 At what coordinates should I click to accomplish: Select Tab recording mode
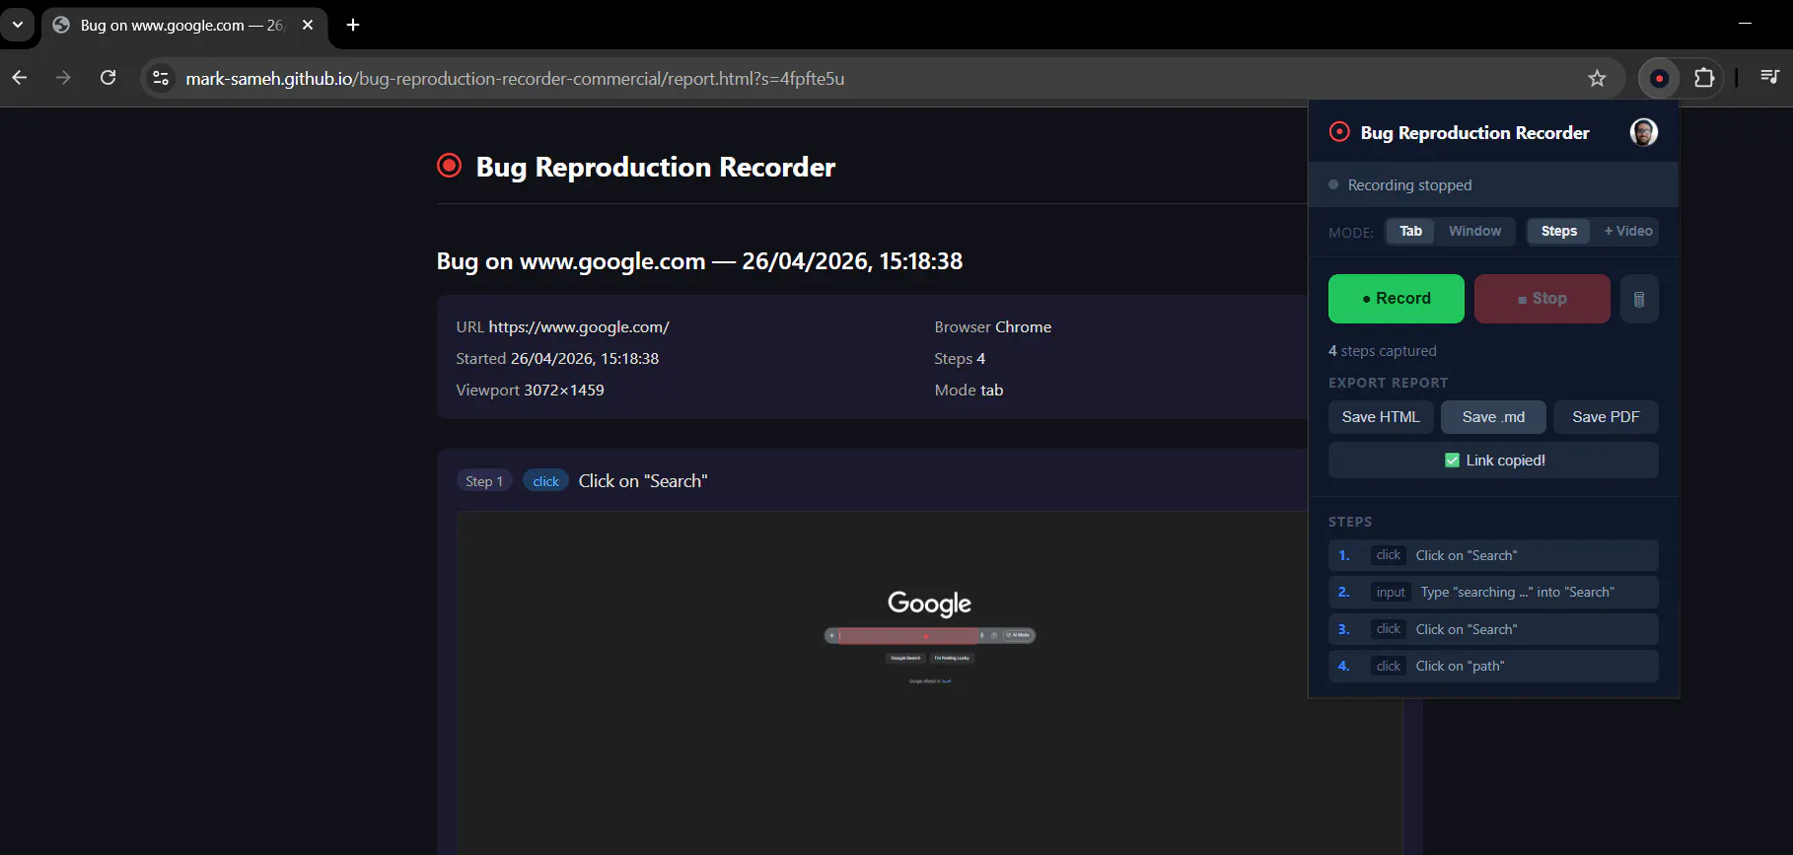(x=1410, y=231)
